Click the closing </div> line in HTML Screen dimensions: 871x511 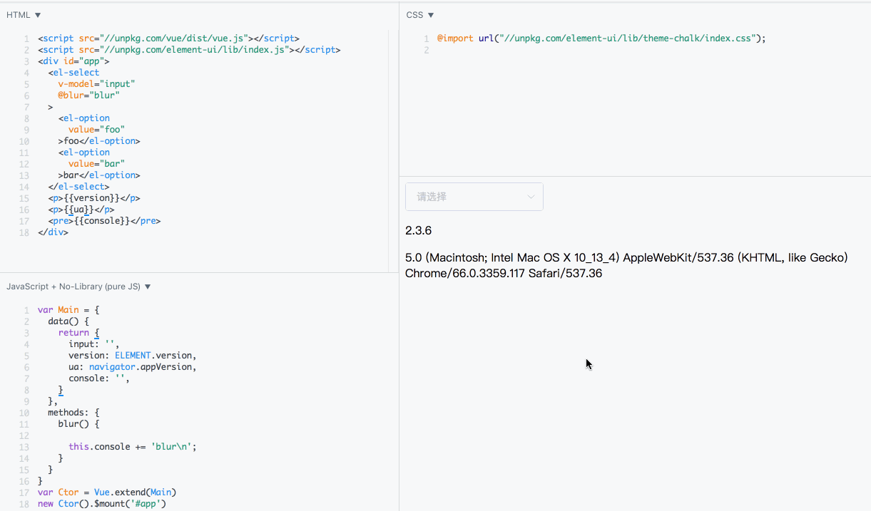pyautogui.click(x=53, y=232)
